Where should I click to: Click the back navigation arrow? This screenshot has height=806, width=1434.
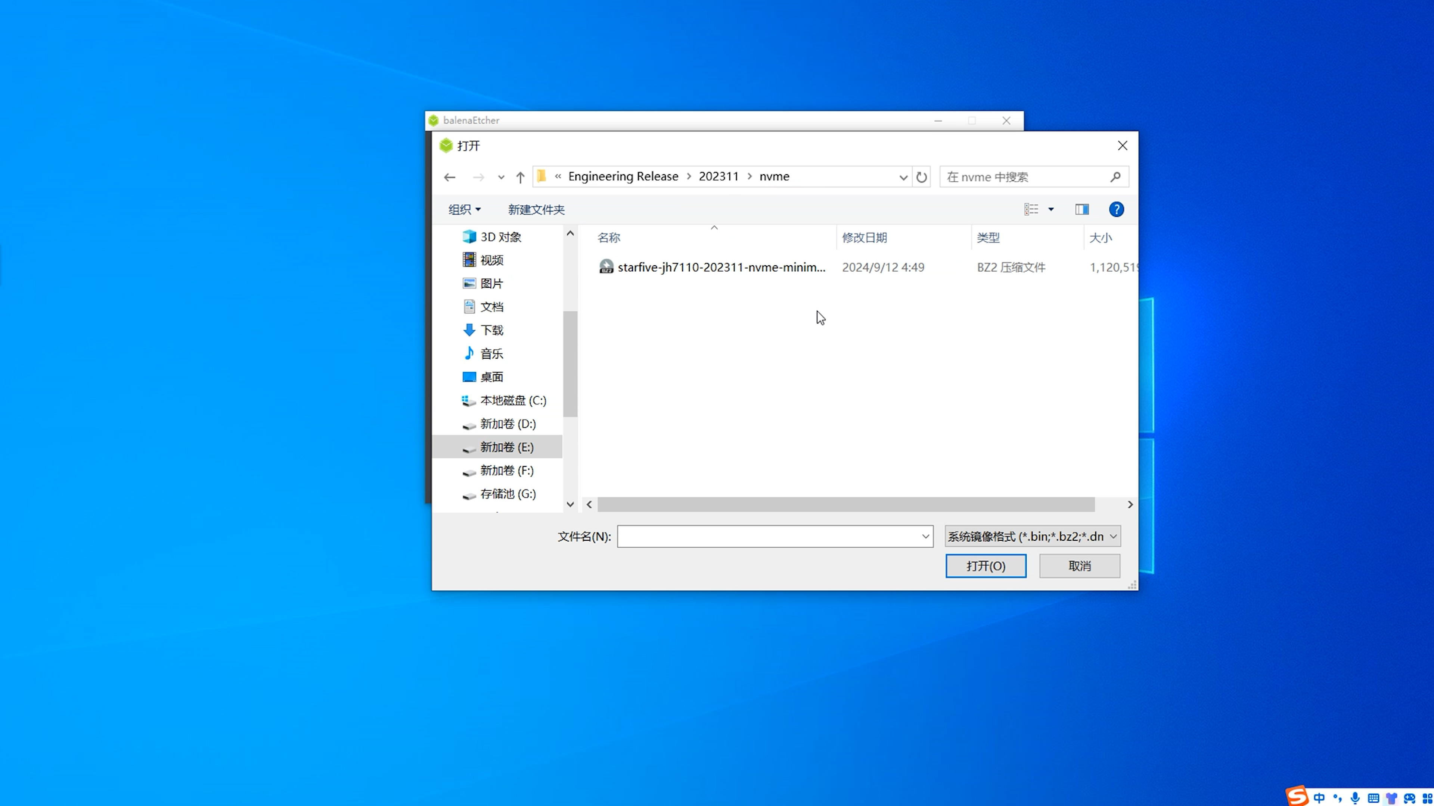pos(449,177)
